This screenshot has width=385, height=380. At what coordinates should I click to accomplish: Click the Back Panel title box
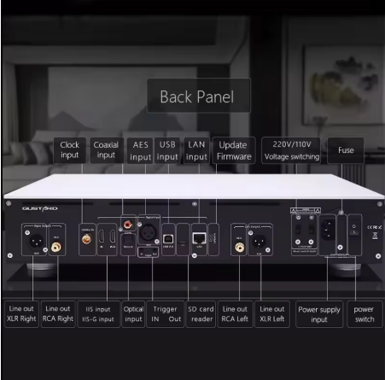click(199, 96)
